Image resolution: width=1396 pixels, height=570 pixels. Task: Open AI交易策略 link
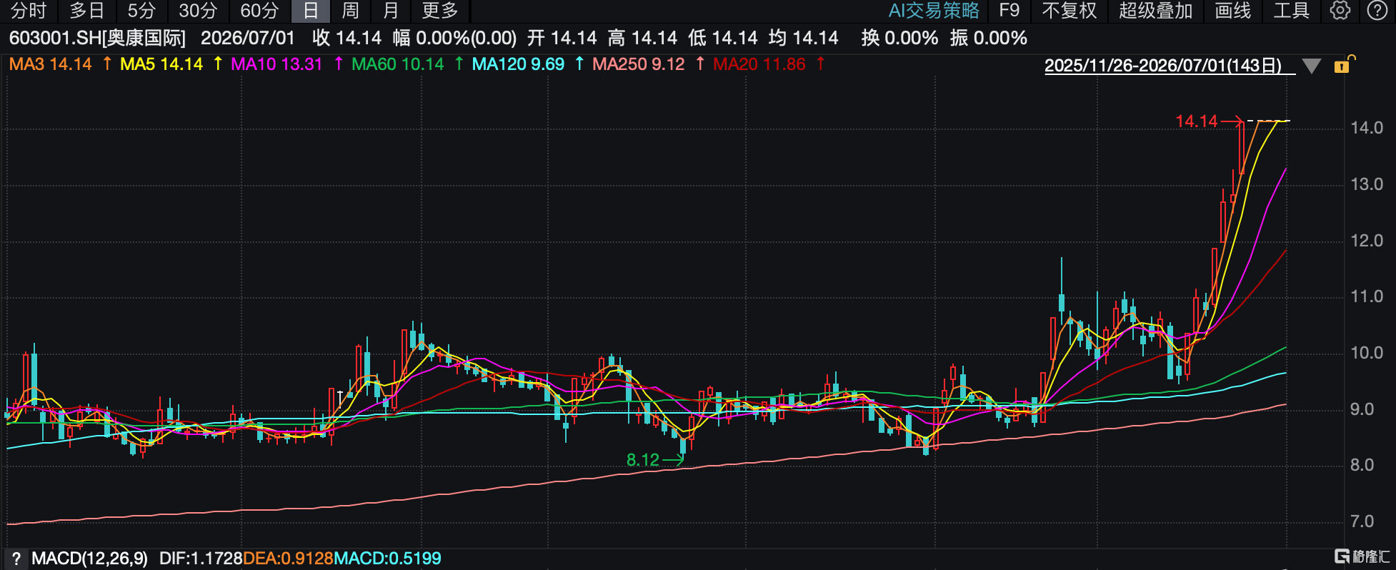click(934, 11)
